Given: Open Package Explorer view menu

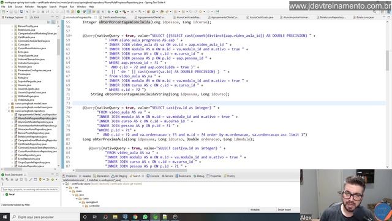Looking at the screenshot, I should point(58,22).
